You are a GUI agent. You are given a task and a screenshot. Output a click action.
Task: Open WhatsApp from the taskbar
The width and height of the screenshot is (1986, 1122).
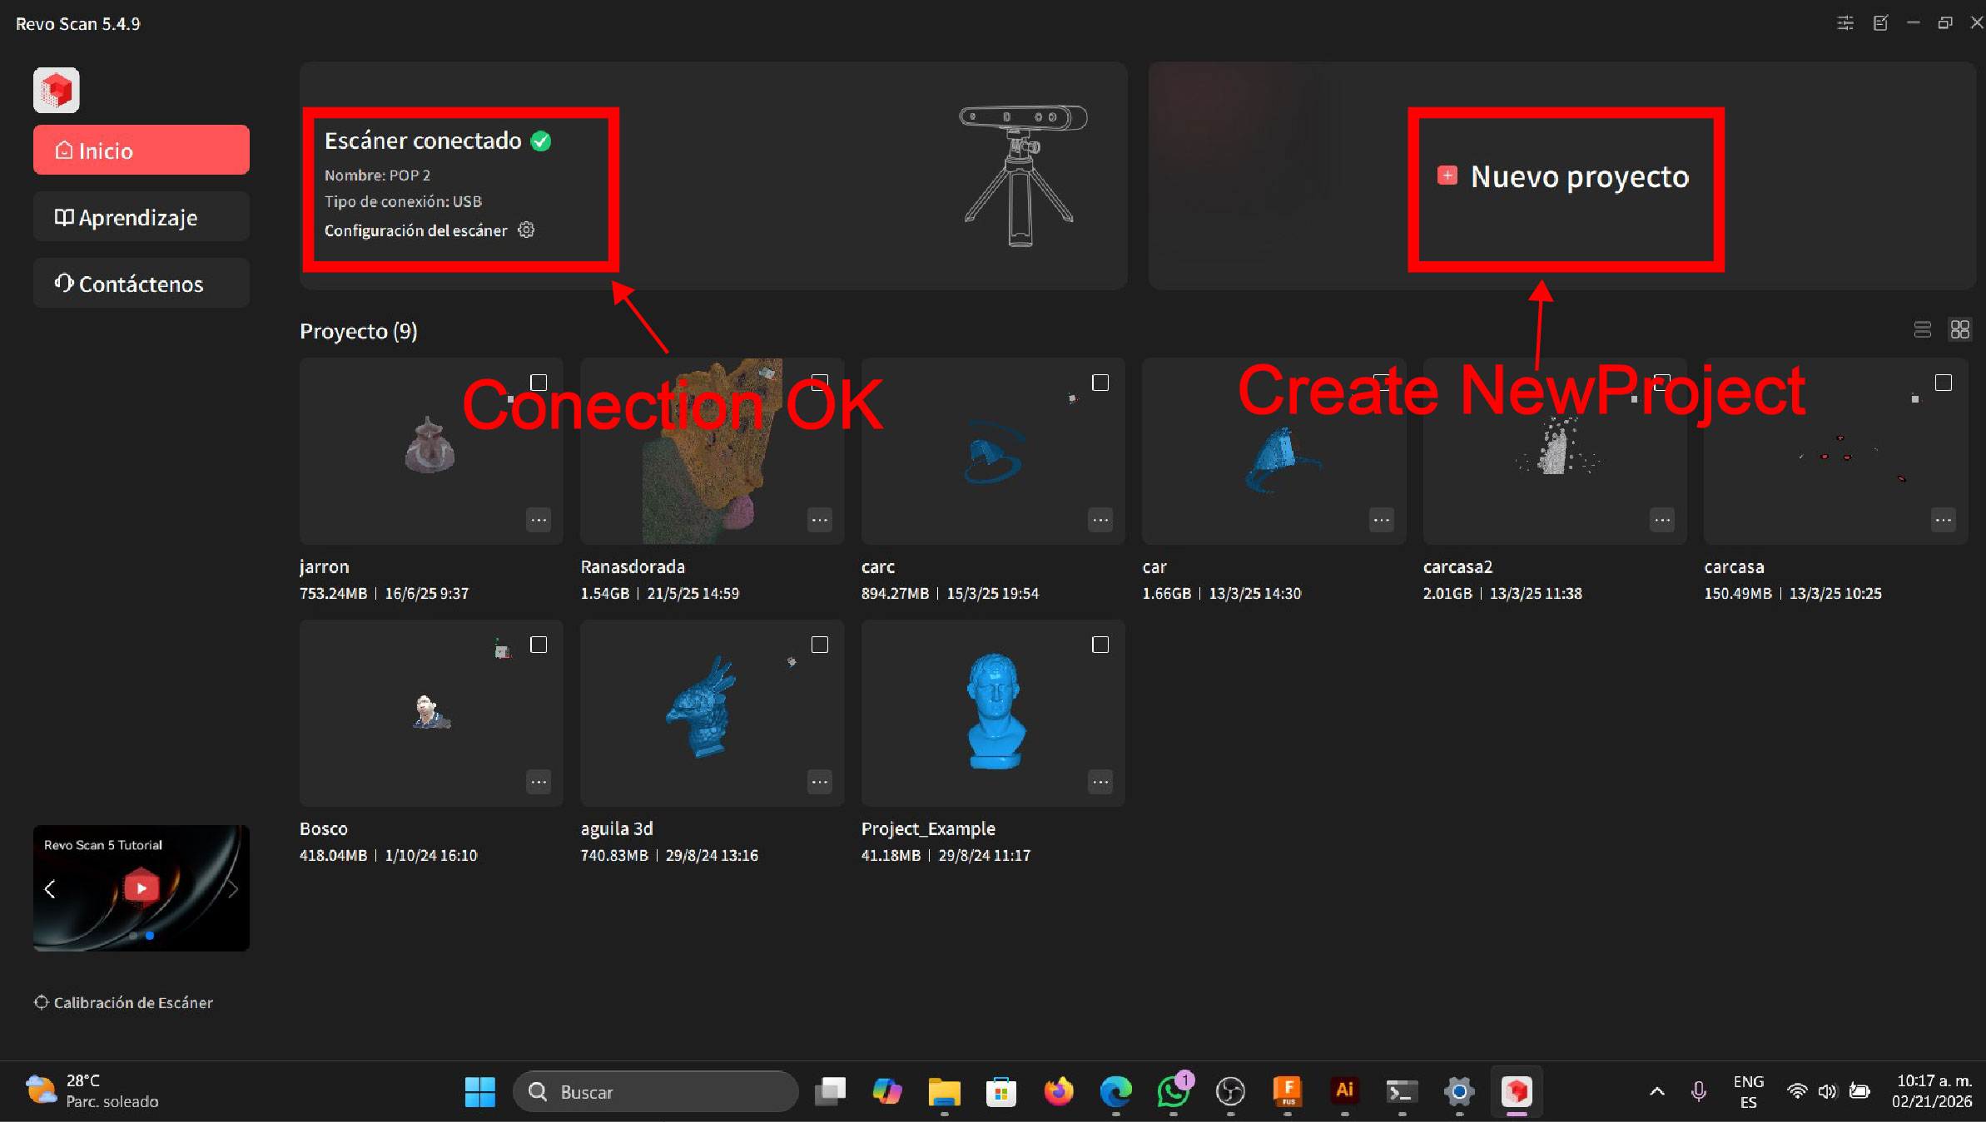1173,1091
